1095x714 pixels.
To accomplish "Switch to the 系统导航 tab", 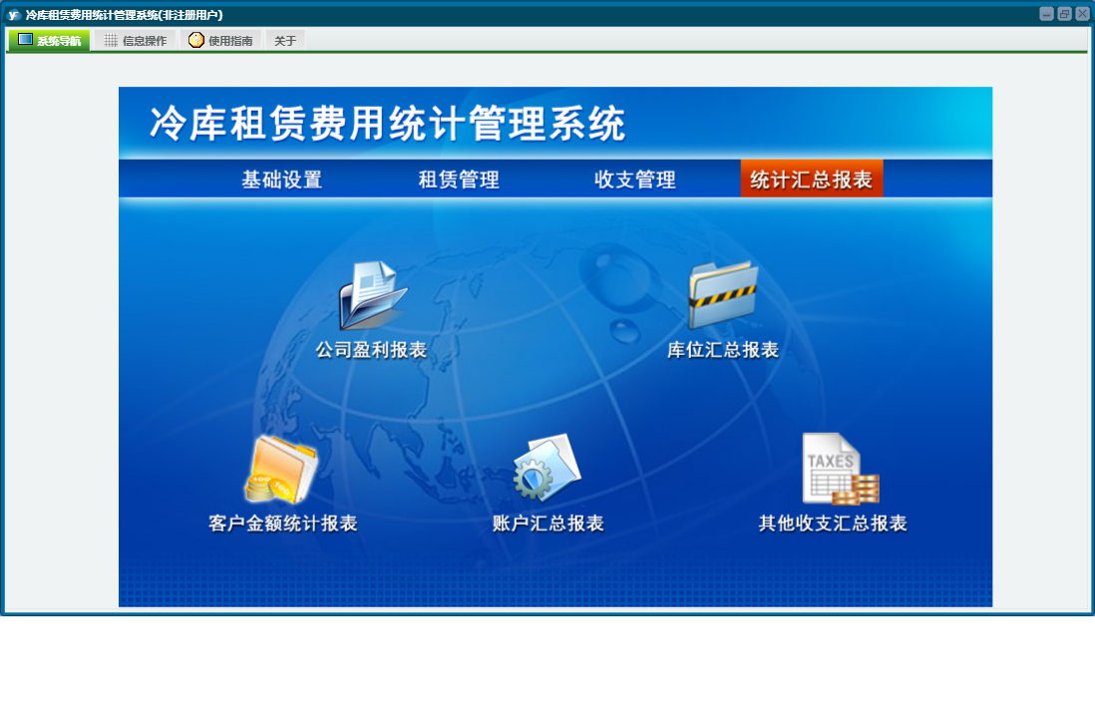I will [x=50, y=41].
